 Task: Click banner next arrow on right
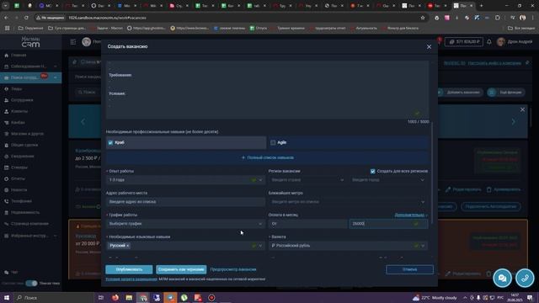point(514,121)
